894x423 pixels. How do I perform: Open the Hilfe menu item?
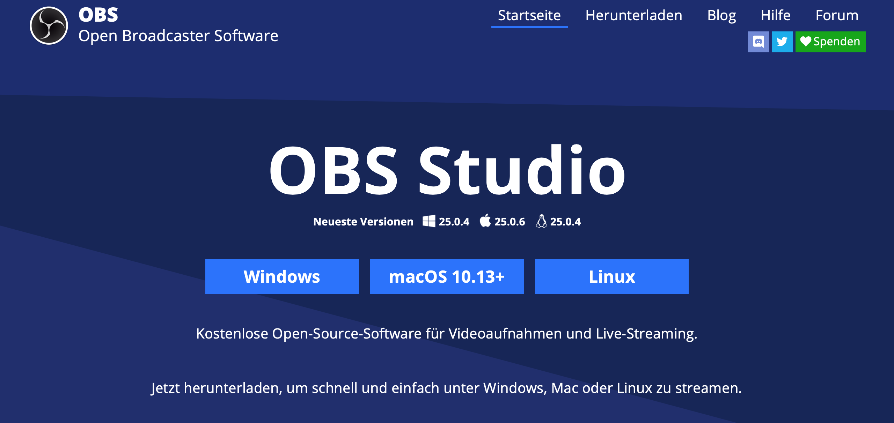tap(776, 15)
